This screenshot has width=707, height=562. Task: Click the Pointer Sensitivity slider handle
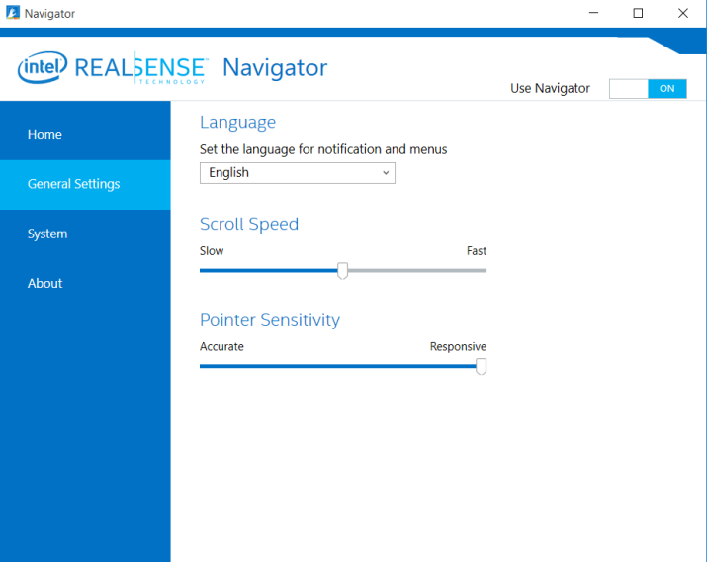pyautogui.click(x=482, y=366)
